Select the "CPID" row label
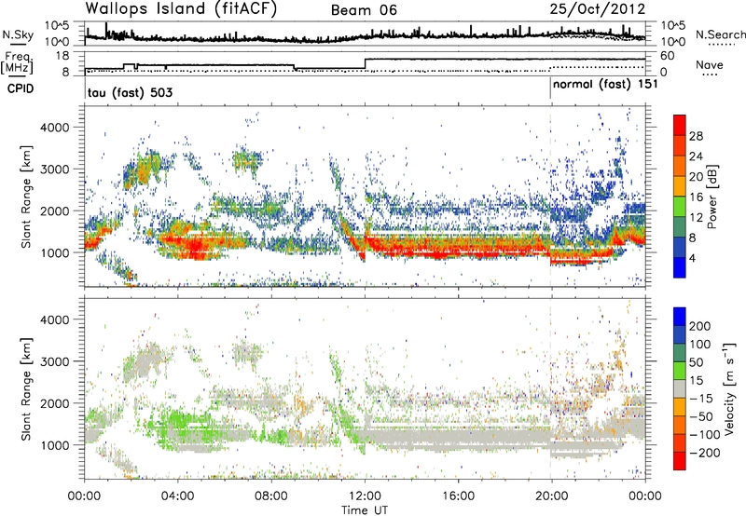 click(21, 88)
